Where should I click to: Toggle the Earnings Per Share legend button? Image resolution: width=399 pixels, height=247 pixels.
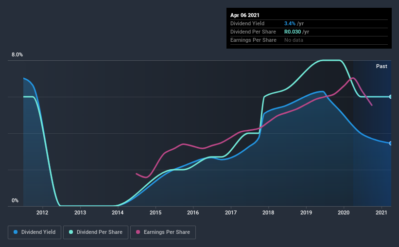click(163, 232)
